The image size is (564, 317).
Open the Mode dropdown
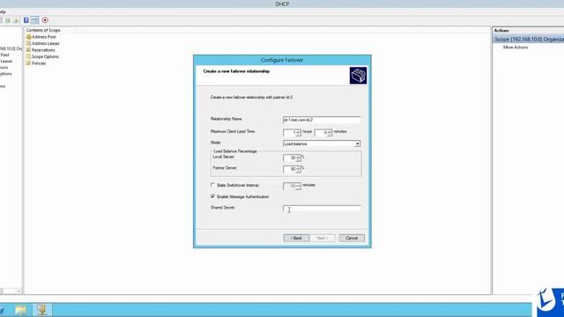pyautogui.click(x=322, y=144)
